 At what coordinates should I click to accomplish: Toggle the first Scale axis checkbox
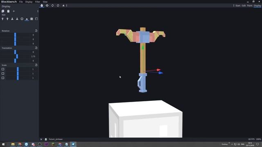[3, 69]
